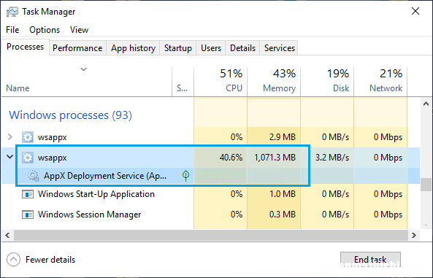Switch to the Startup tab
Screen dimensions: 433x278
click(178, 48)
